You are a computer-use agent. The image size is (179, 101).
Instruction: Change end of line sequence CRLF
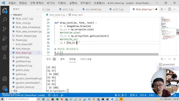click(x=152, y=95)
